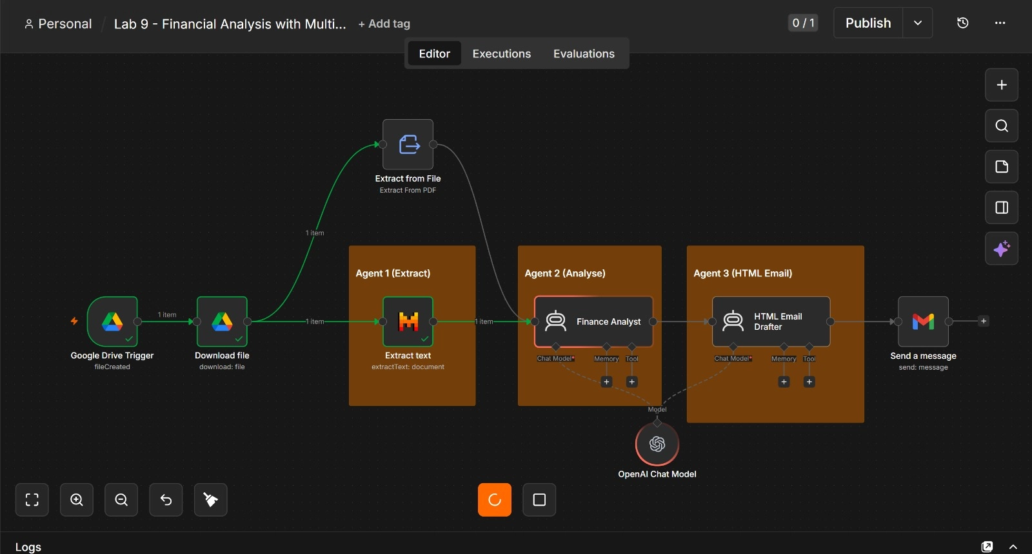Screen dimensions: 1032x554
Task: Switch to the Executions tab
Action: coord(502,53)
